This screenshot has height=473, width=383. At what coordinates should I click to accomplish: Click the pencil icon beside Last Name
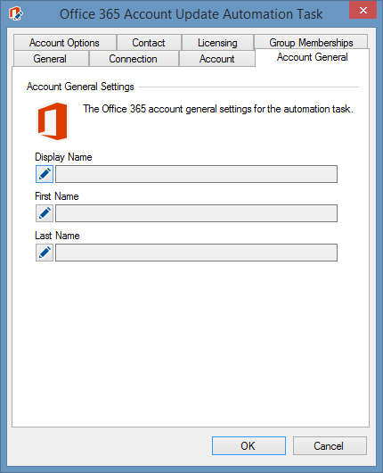click(x=45, y=253)
